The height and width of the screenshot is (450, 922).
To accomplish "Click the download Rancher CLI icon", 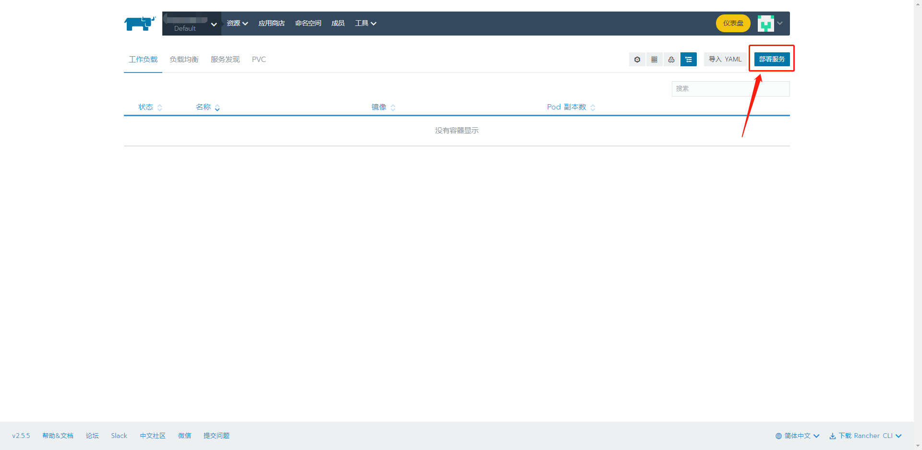I will (832, 436).
